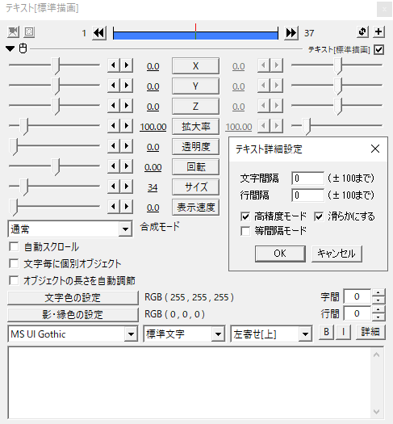Viewport: 393px width, 424px height.
Task: Jump to the object's first frame
Action: tap(99, 33)
